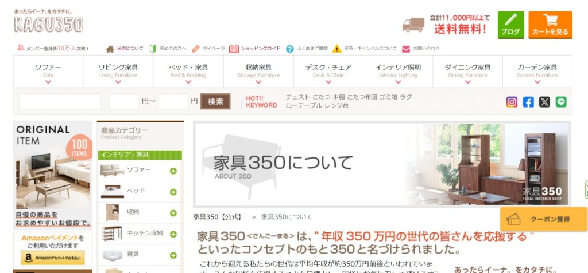Open the Facebook social icon
Image resolution: width=588 pixels, height=273 pixels.
coord(528,102)
